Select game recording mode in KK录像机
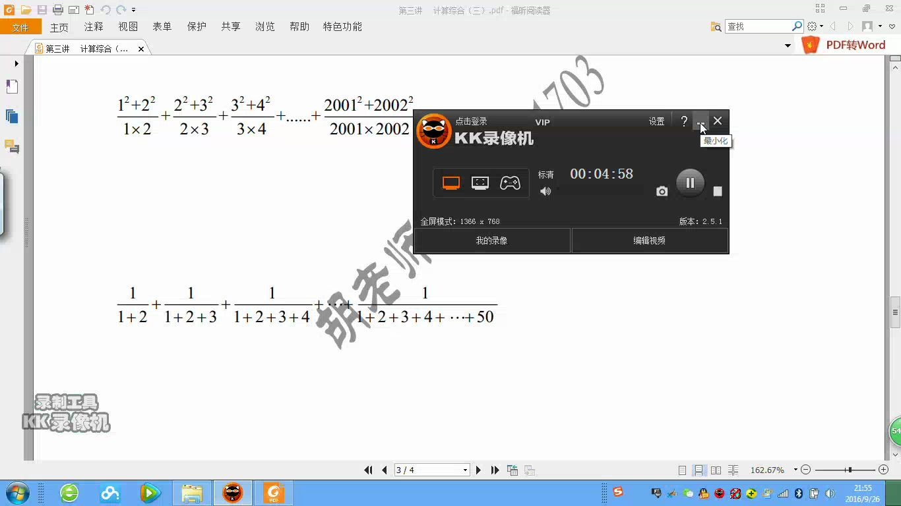The image size is (901, 506). 511,183
